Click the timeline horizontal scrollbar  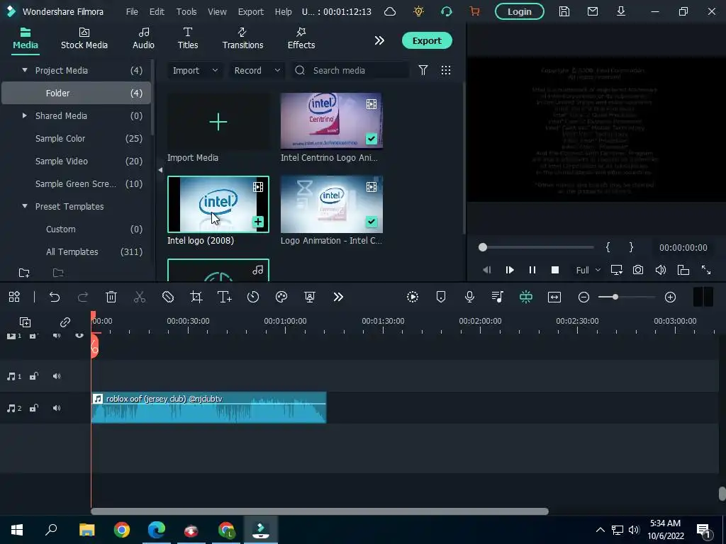[x=320, y=511]
